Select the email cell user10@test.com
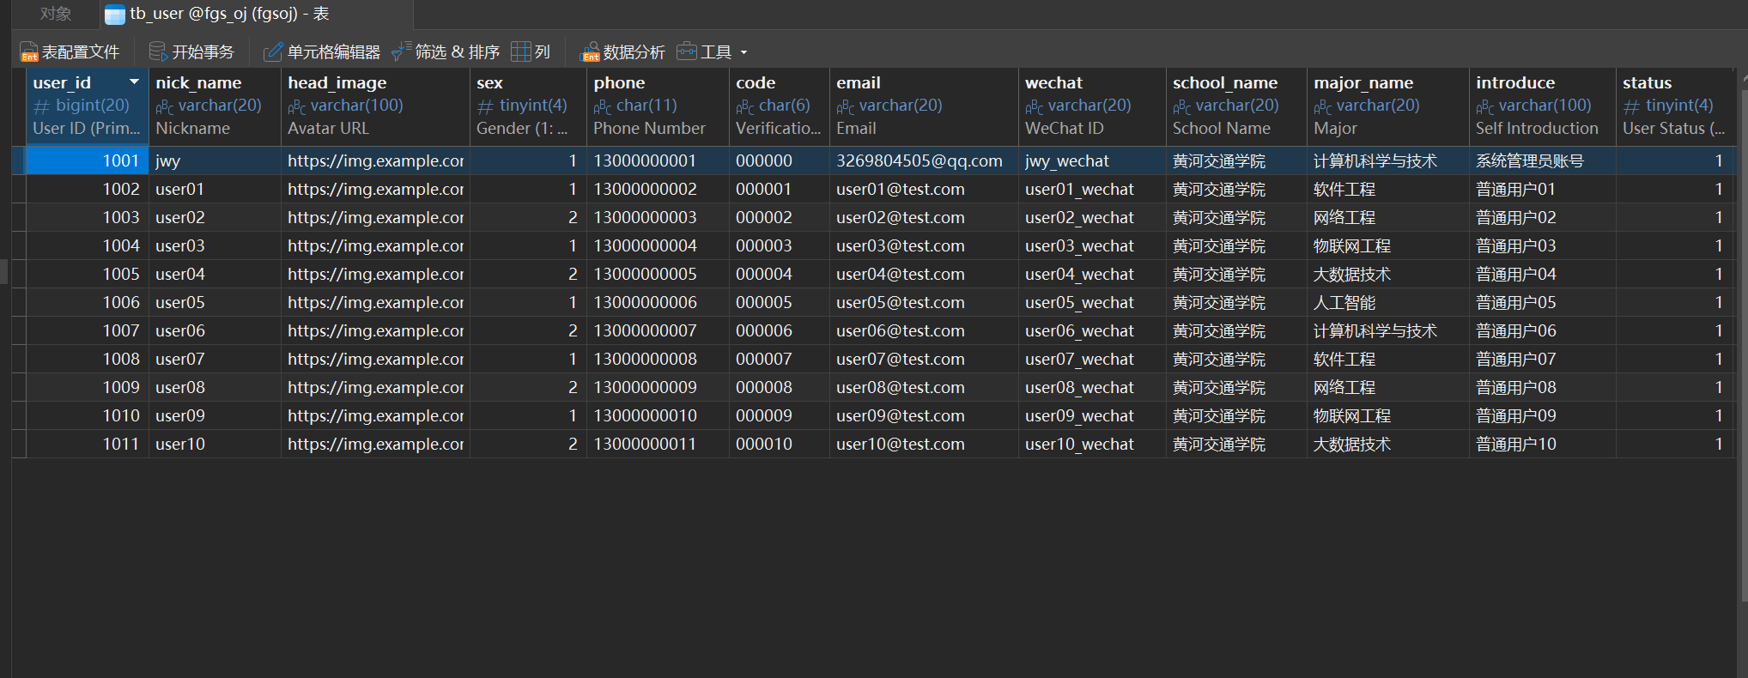The image size is (1748, 678). pos(924,445)
